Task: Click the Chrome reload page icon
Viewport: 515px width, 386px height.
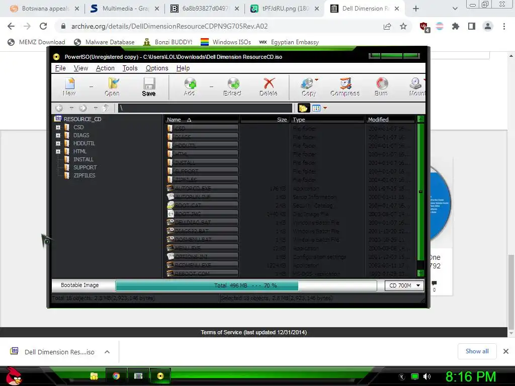Action: click(x=43, y=26)
